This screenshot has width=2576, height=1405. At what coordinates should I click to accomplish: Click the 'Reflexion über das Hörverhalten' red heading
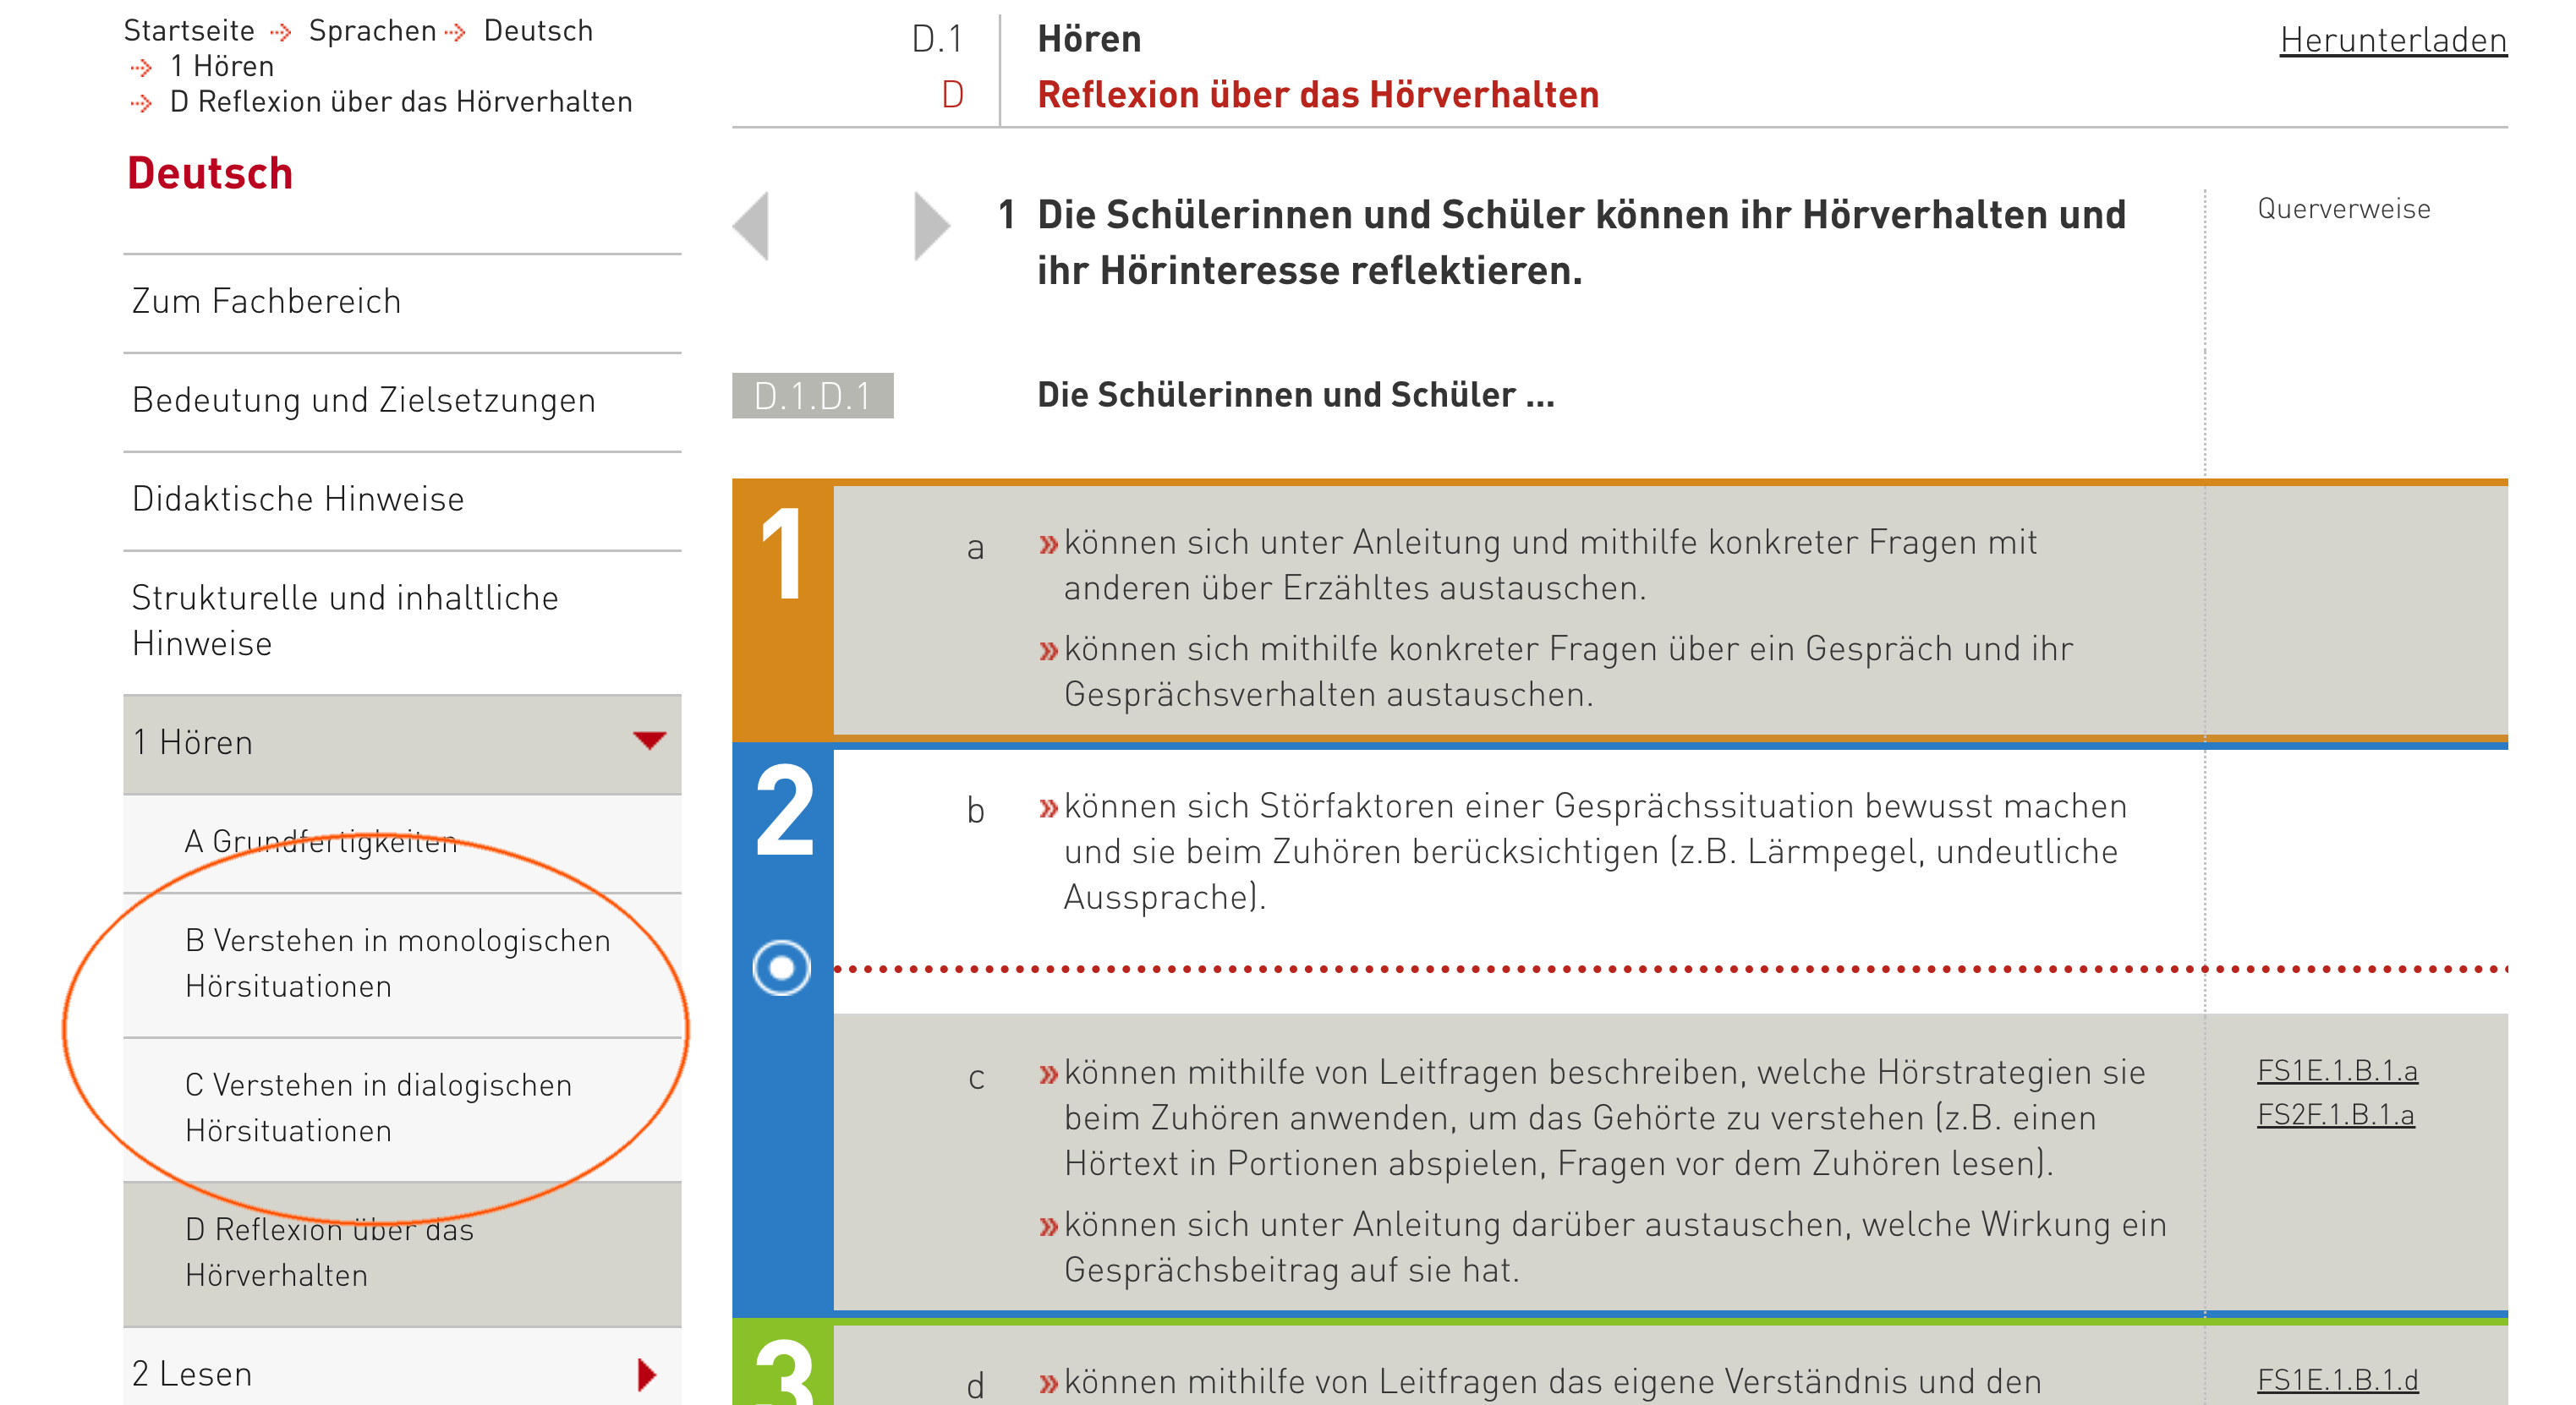pos(1318,95)
